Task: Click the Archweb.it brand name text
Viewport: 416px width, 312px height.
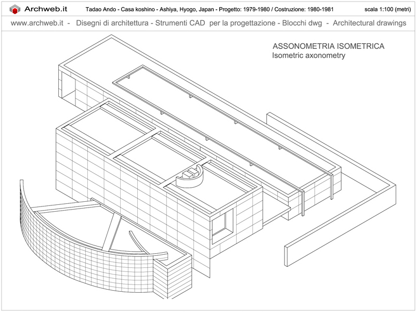Action: 46,9
